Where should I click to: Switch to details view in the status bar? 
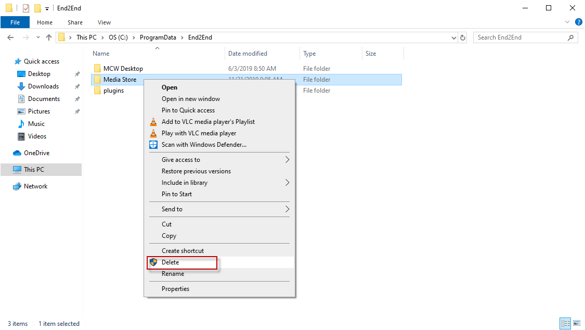(565, 323)
